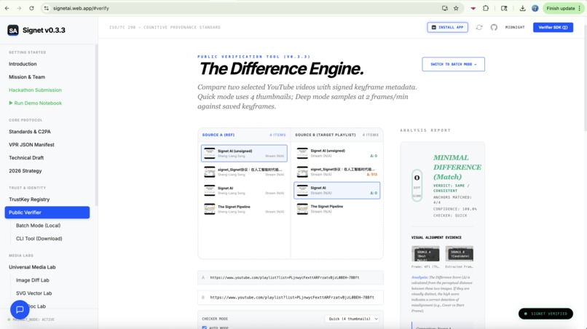Click the MINIMAL DIFFERENCE (Match) verdict

coord(457,167)
